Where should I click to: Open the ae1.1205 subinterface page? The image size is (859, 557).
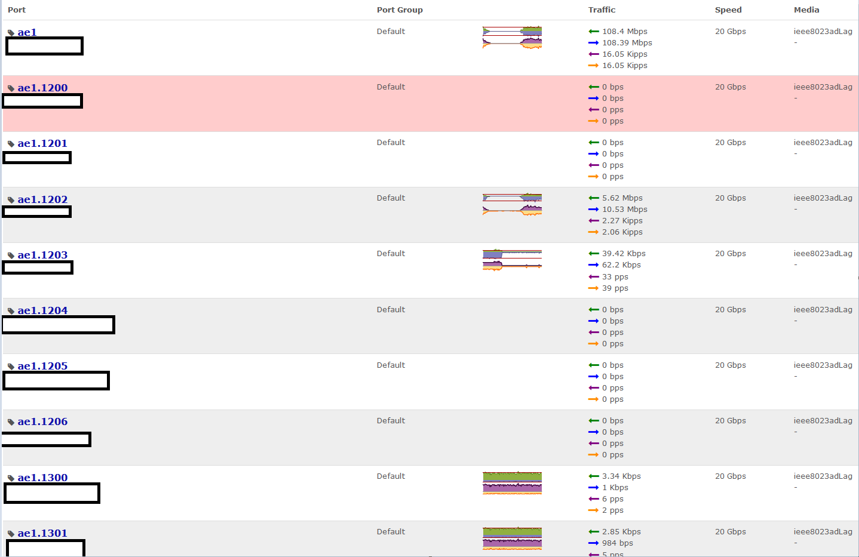tap(42, 366)
